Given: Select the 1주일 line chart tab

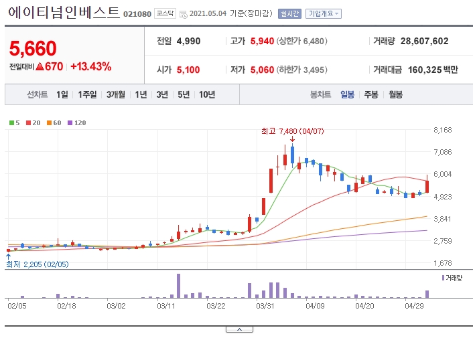Looking at the screenshot, I should click(x=87, y=94).
